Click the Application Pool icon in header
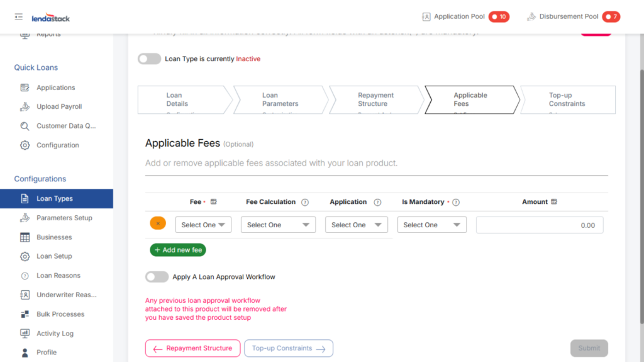 pos(426,17)
